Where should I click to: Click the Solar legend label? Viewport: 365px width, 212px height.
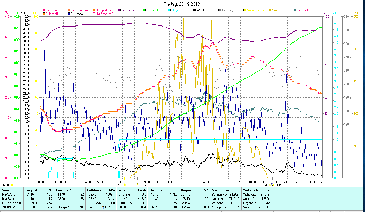(275, 10)
